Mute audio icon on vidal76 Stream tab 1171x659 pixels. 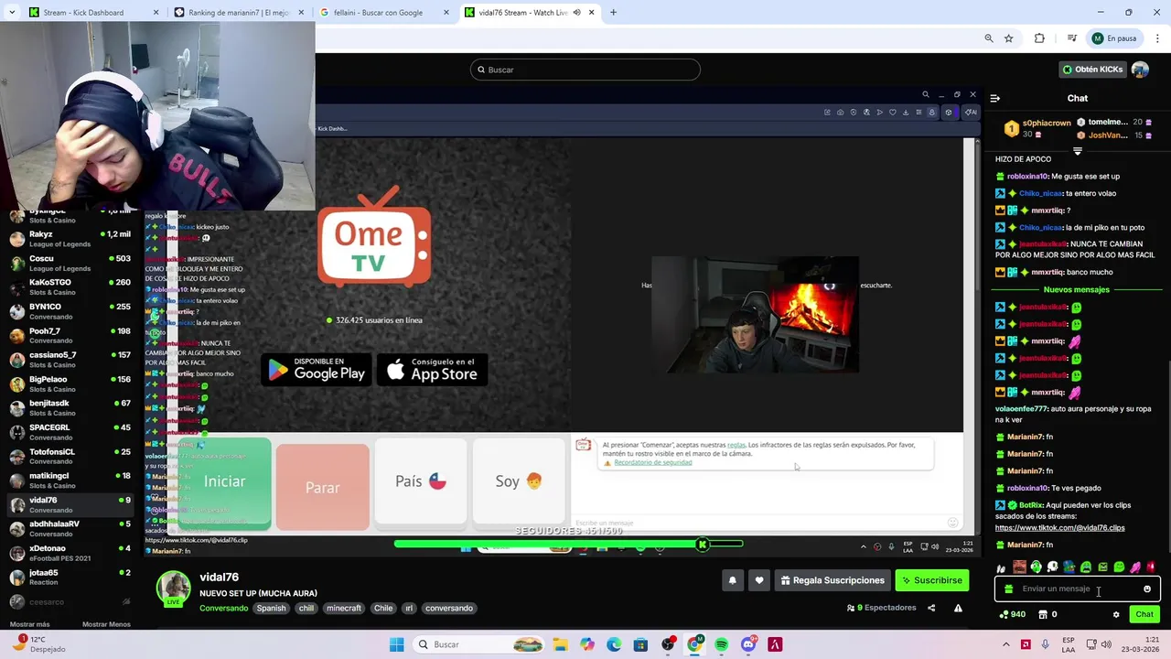576,13
